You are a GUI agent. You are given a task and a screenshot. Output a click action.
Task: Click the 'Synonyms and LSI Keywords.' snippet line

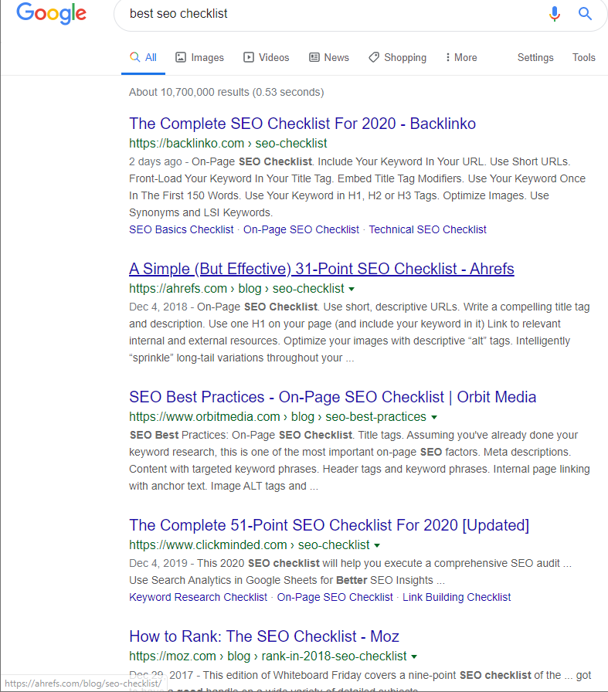pyautogui.click(x=201, y=212)
